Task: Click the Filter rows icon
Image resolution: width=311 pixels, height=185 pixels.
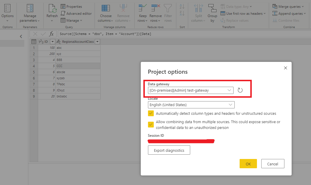Action: click(x=168, y=13)
